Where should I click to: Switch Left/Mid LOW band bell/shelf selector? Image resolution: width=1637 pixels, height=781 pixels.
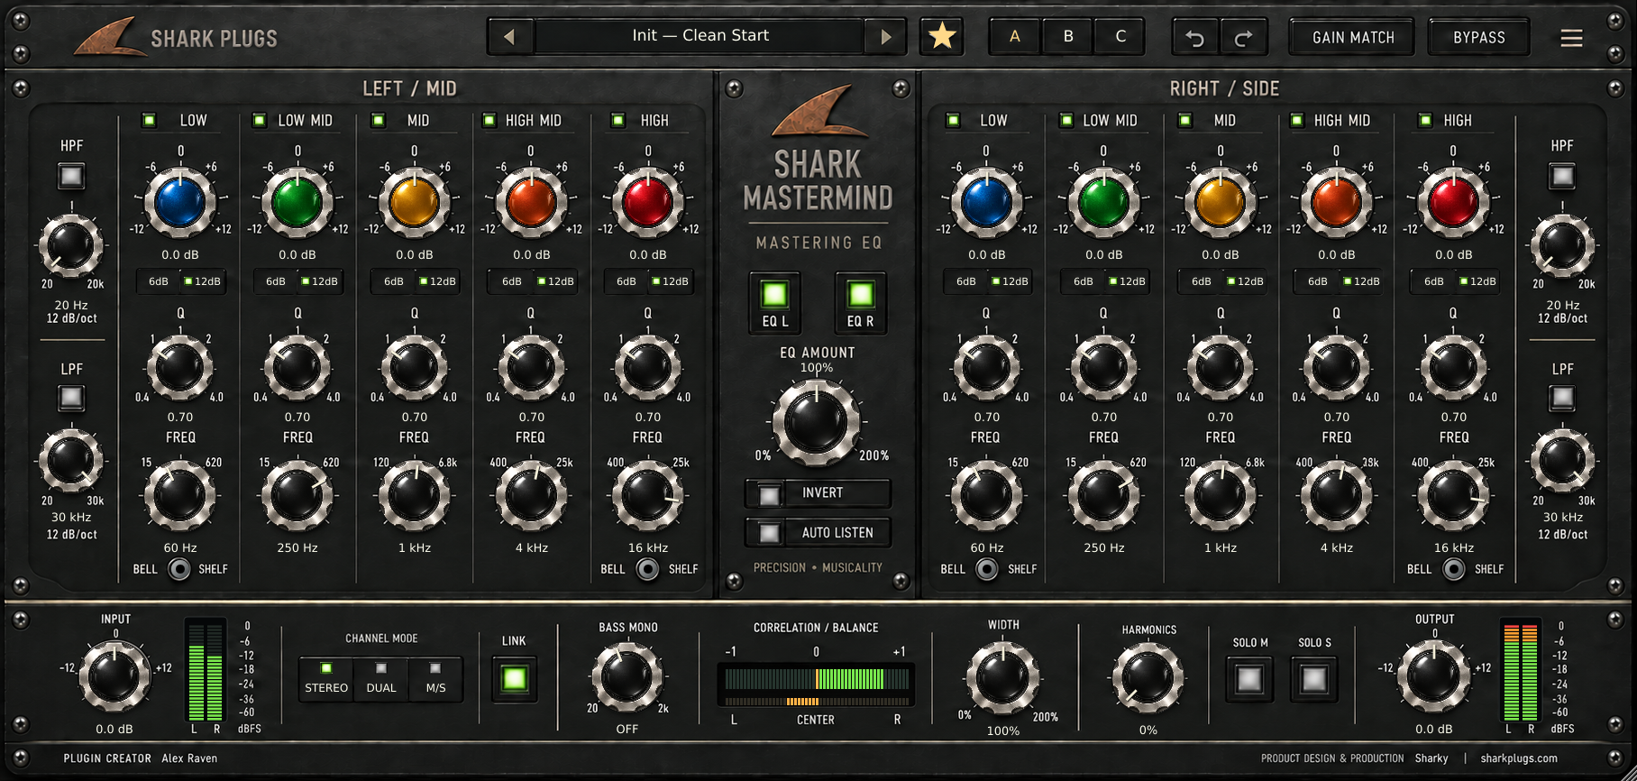click(179, 569)
